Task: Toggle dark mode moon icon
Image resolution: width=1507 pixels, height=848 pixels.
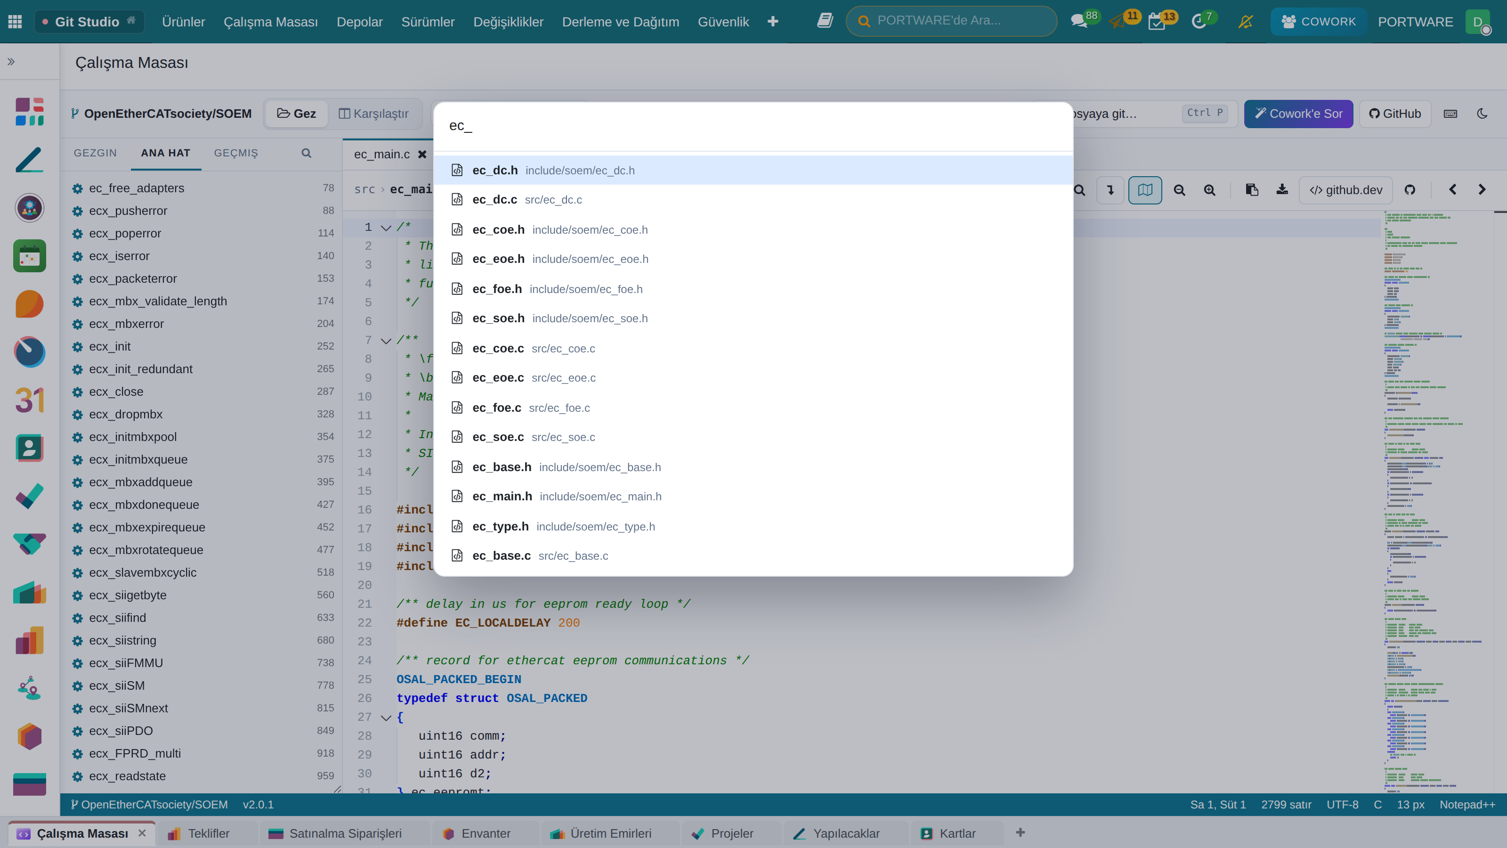Action: point(1482,114)
